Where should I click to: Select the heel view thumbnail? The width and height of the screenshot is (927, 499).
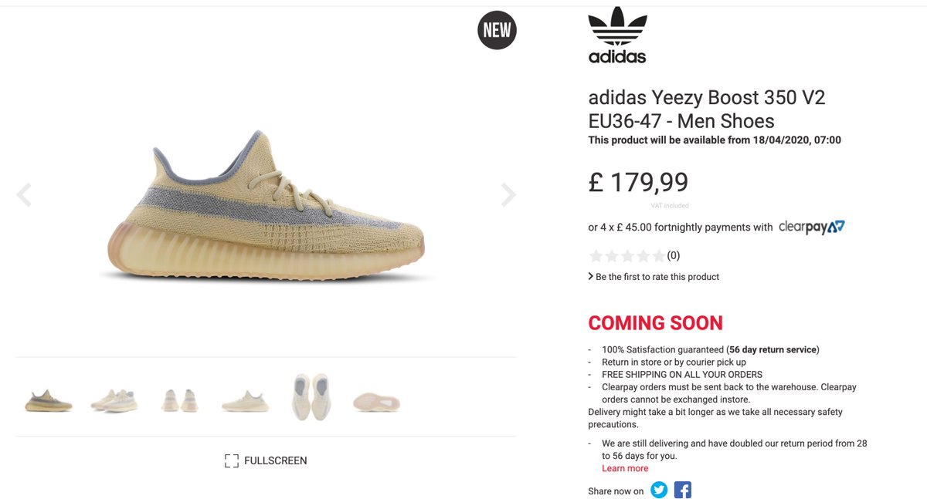179,400
